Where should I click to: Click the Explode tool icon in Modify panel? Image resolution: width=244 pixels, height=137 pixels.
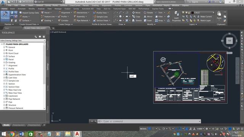coord(169,16)
